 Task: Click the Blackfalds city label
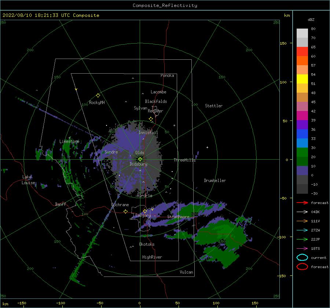pyautogui.click(x=156, y=101)
